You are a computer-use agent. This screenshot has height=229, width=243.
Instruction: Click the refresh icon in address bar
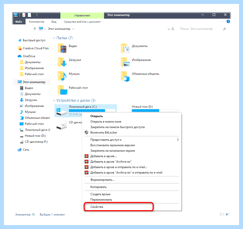(173, 29)
